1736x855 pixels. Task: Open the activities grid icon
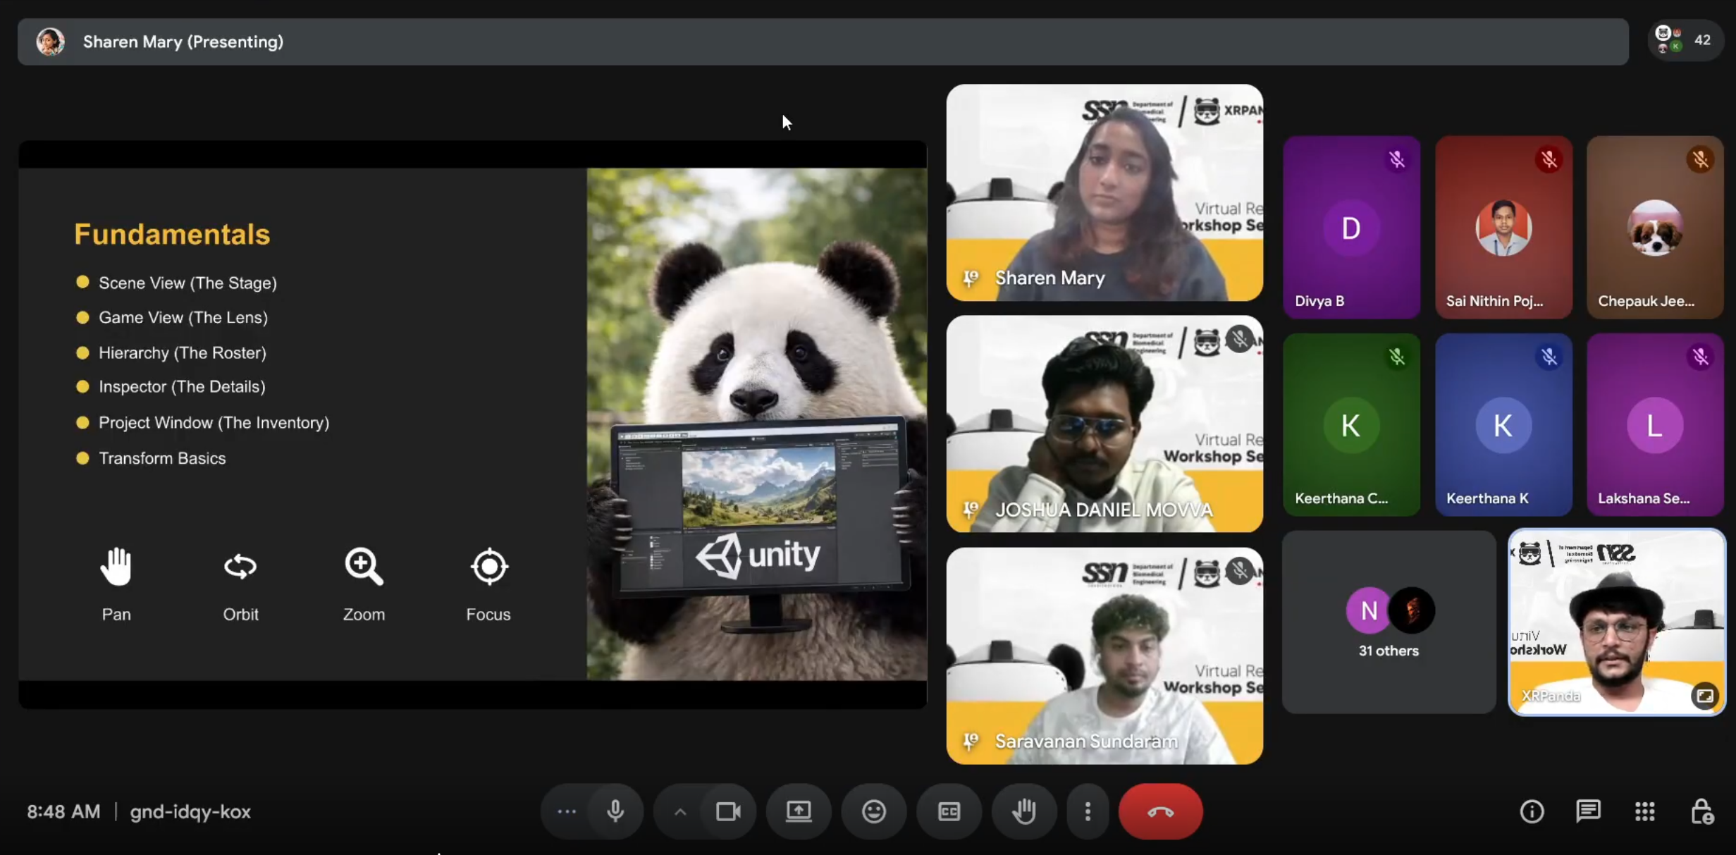pyautogui.click(x=1645, y=811)
